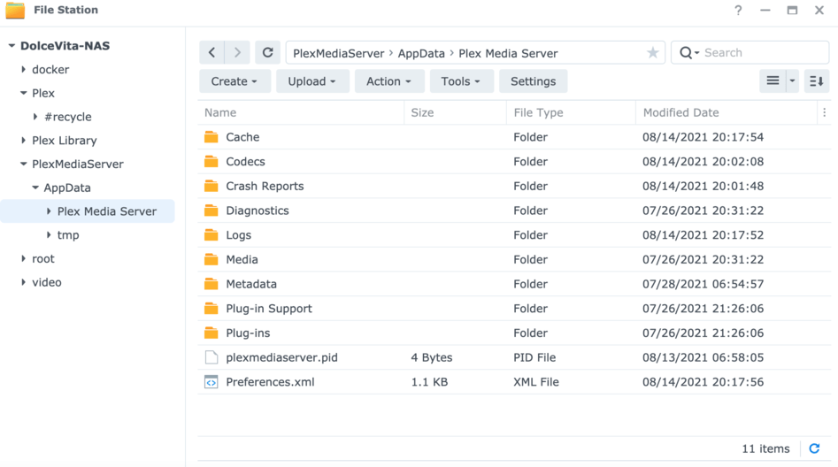Add current path to favorites star
This screenshot has height=467, width=838.
[x=652, y=52]
